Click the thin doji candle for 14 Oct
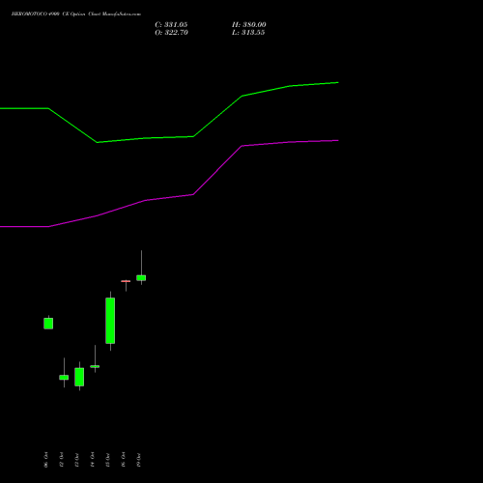Viewport: 483px width, 483px height. [x=95, y=366]
